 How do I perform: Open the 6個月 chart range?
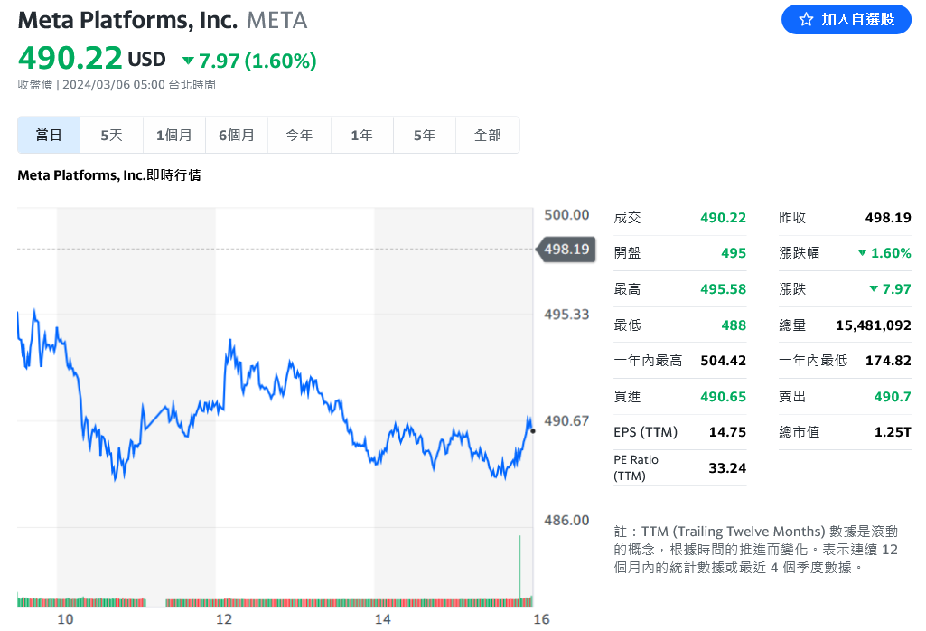click(237, 136)
